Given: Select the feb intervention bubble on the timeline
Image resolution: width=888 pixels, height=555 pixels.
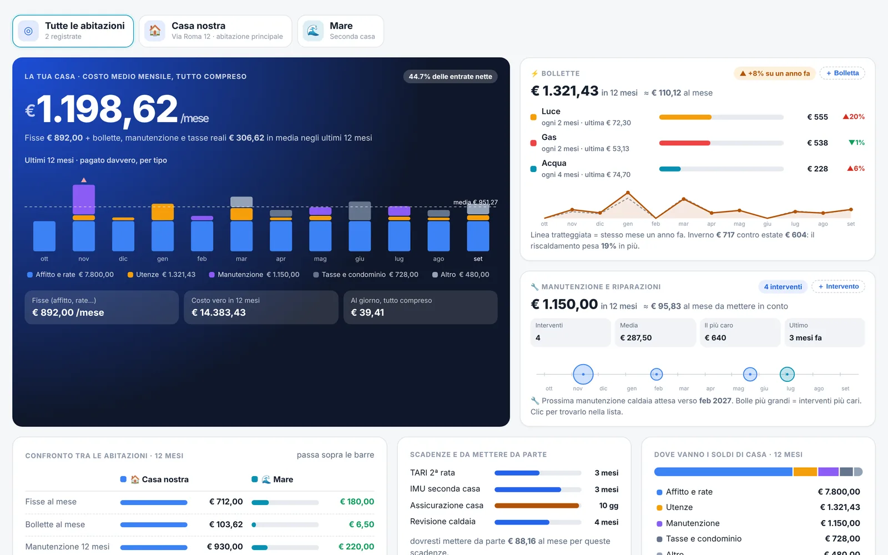Looking at the screenshot, I should [x=657, y=374].
